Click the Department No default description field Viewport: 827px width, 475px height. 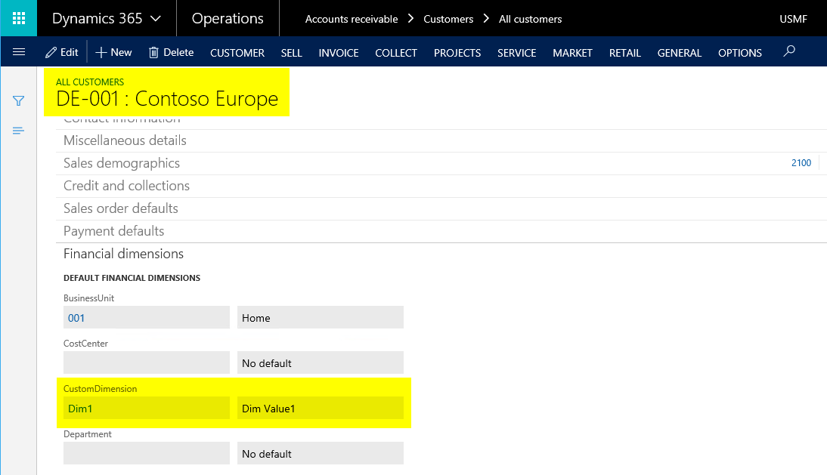321,453
